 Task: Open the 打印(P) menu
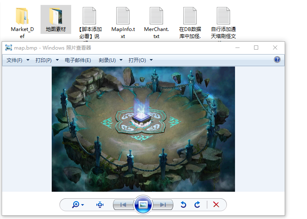pos(43,60)
